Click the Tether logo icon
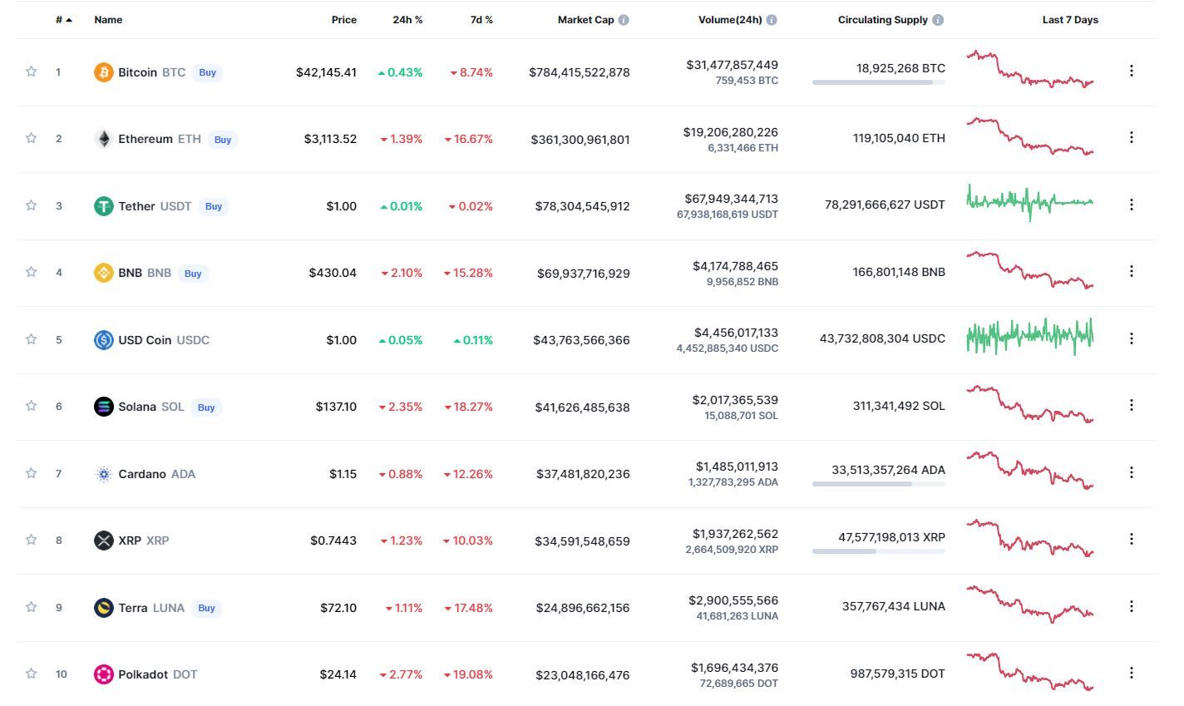This screenshot has width=1184, height=706. [103, 206]
